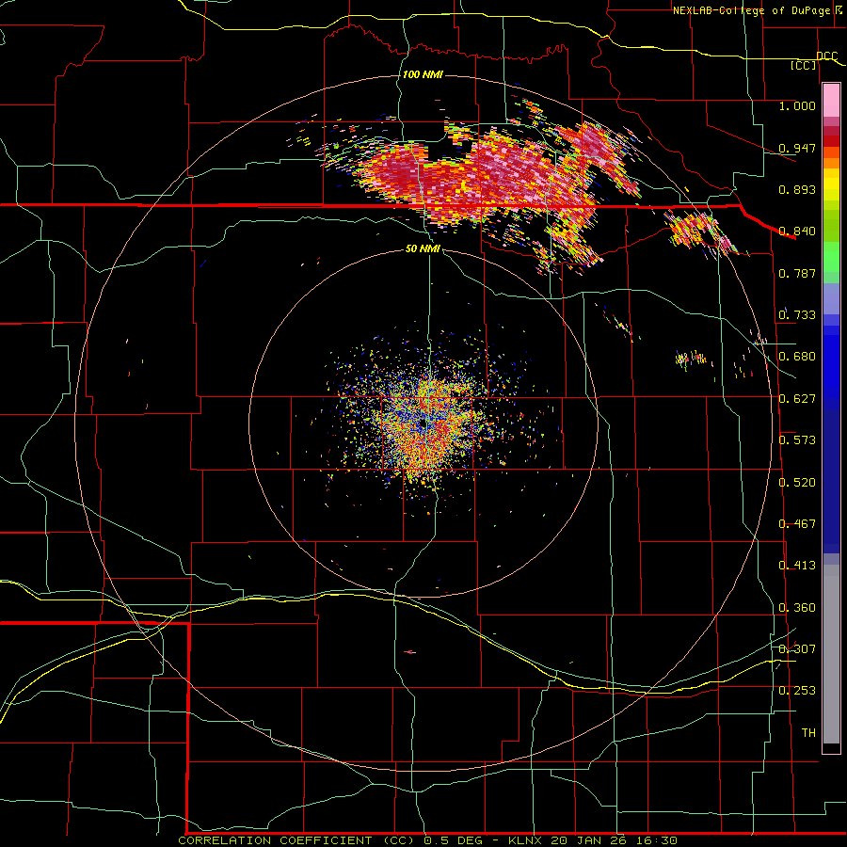
Task: Click the 0.733 legend value
Action: tap(797, 315)
